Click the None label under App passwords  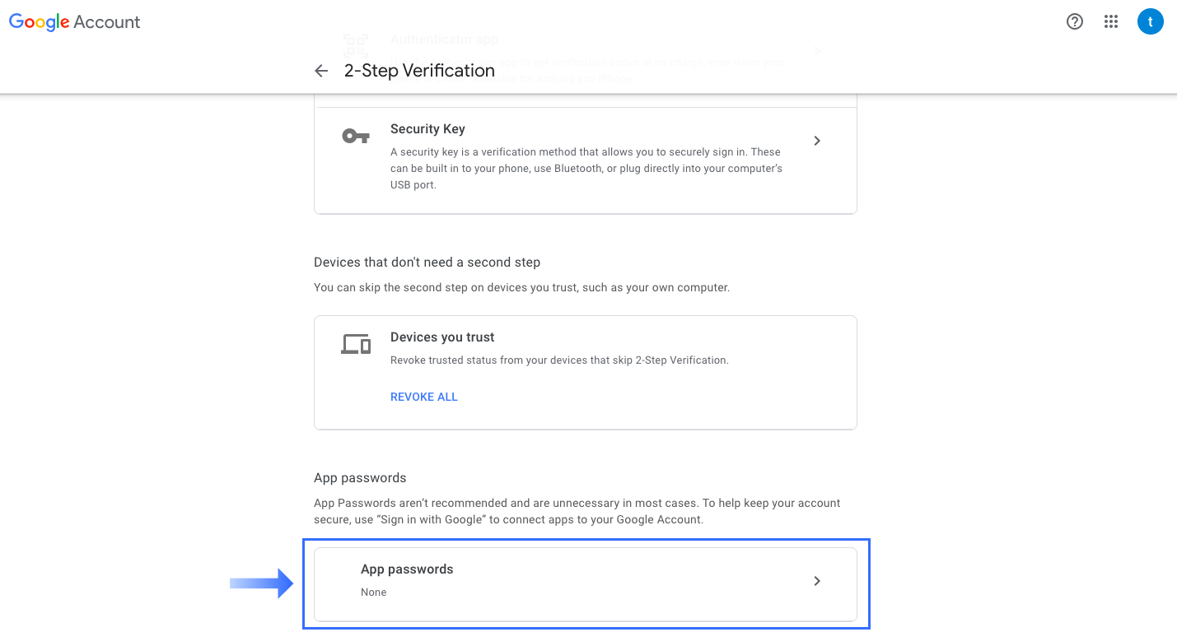(373, 592)
